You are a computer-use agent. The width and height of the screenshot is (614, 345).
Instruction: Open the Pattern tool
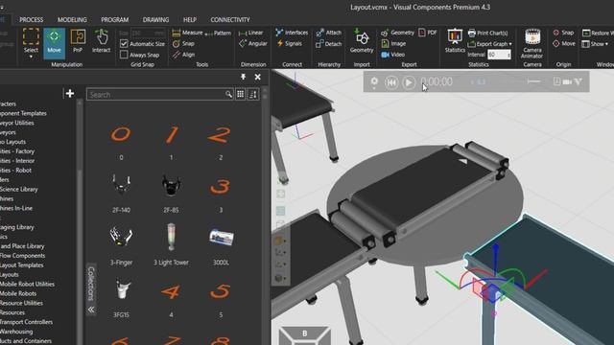pos(218,34)
